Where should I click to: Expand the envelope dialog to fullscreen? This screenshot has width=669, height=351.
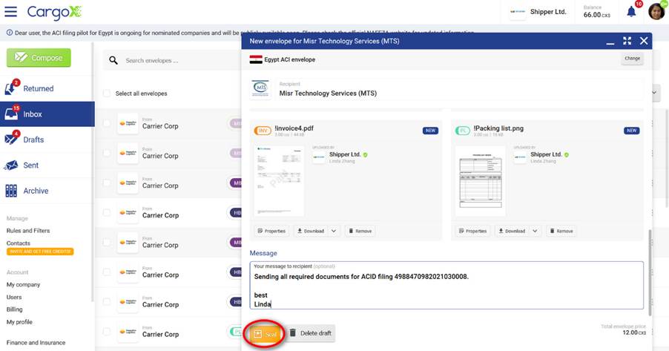coord(627,41)
